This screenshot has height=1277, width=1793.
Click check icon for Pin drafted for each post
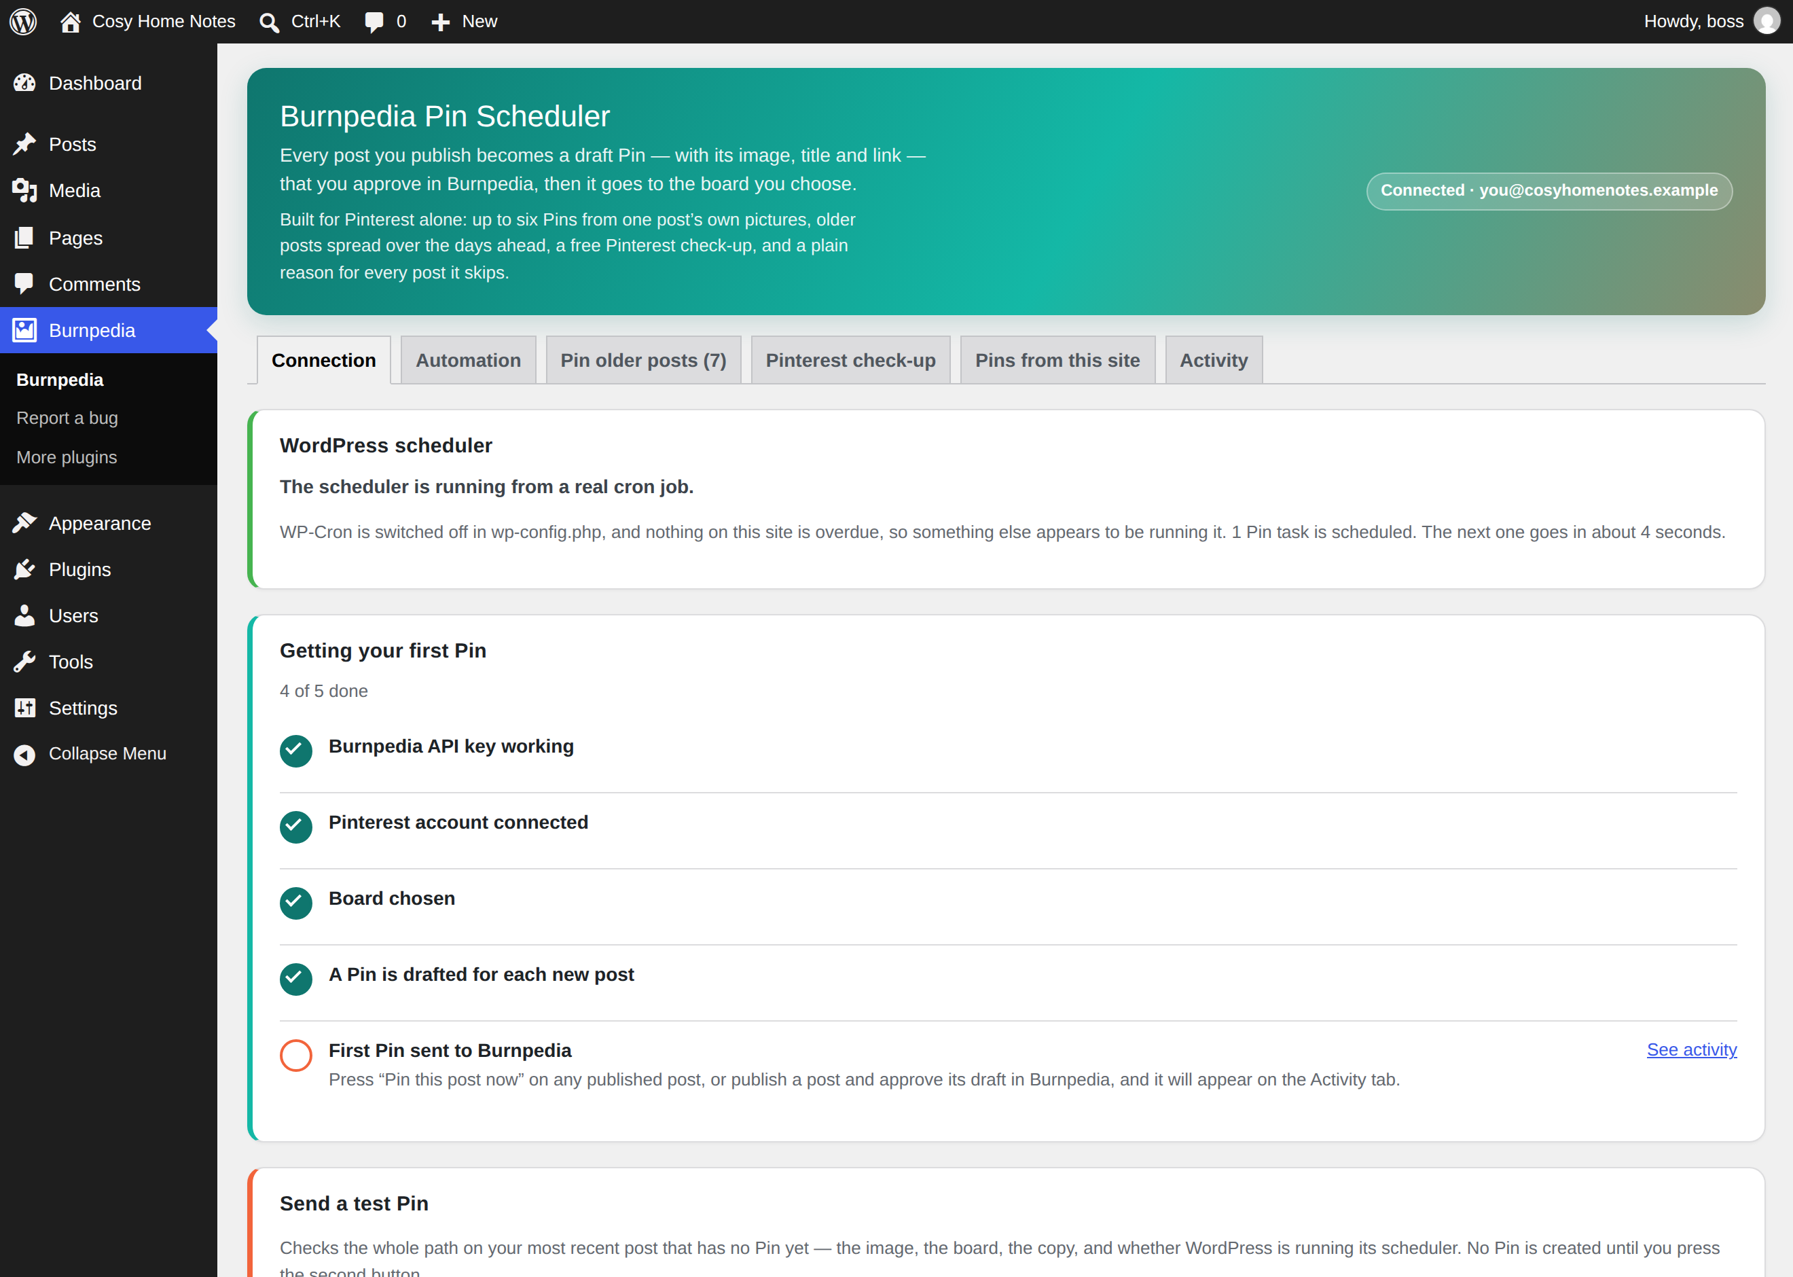tap(296, 979)
